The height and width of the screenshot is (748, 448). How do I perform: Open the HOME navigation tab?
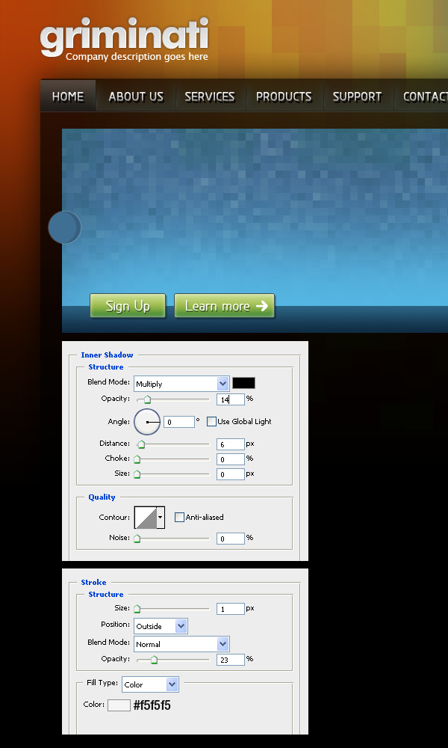[x=68, y=96]
